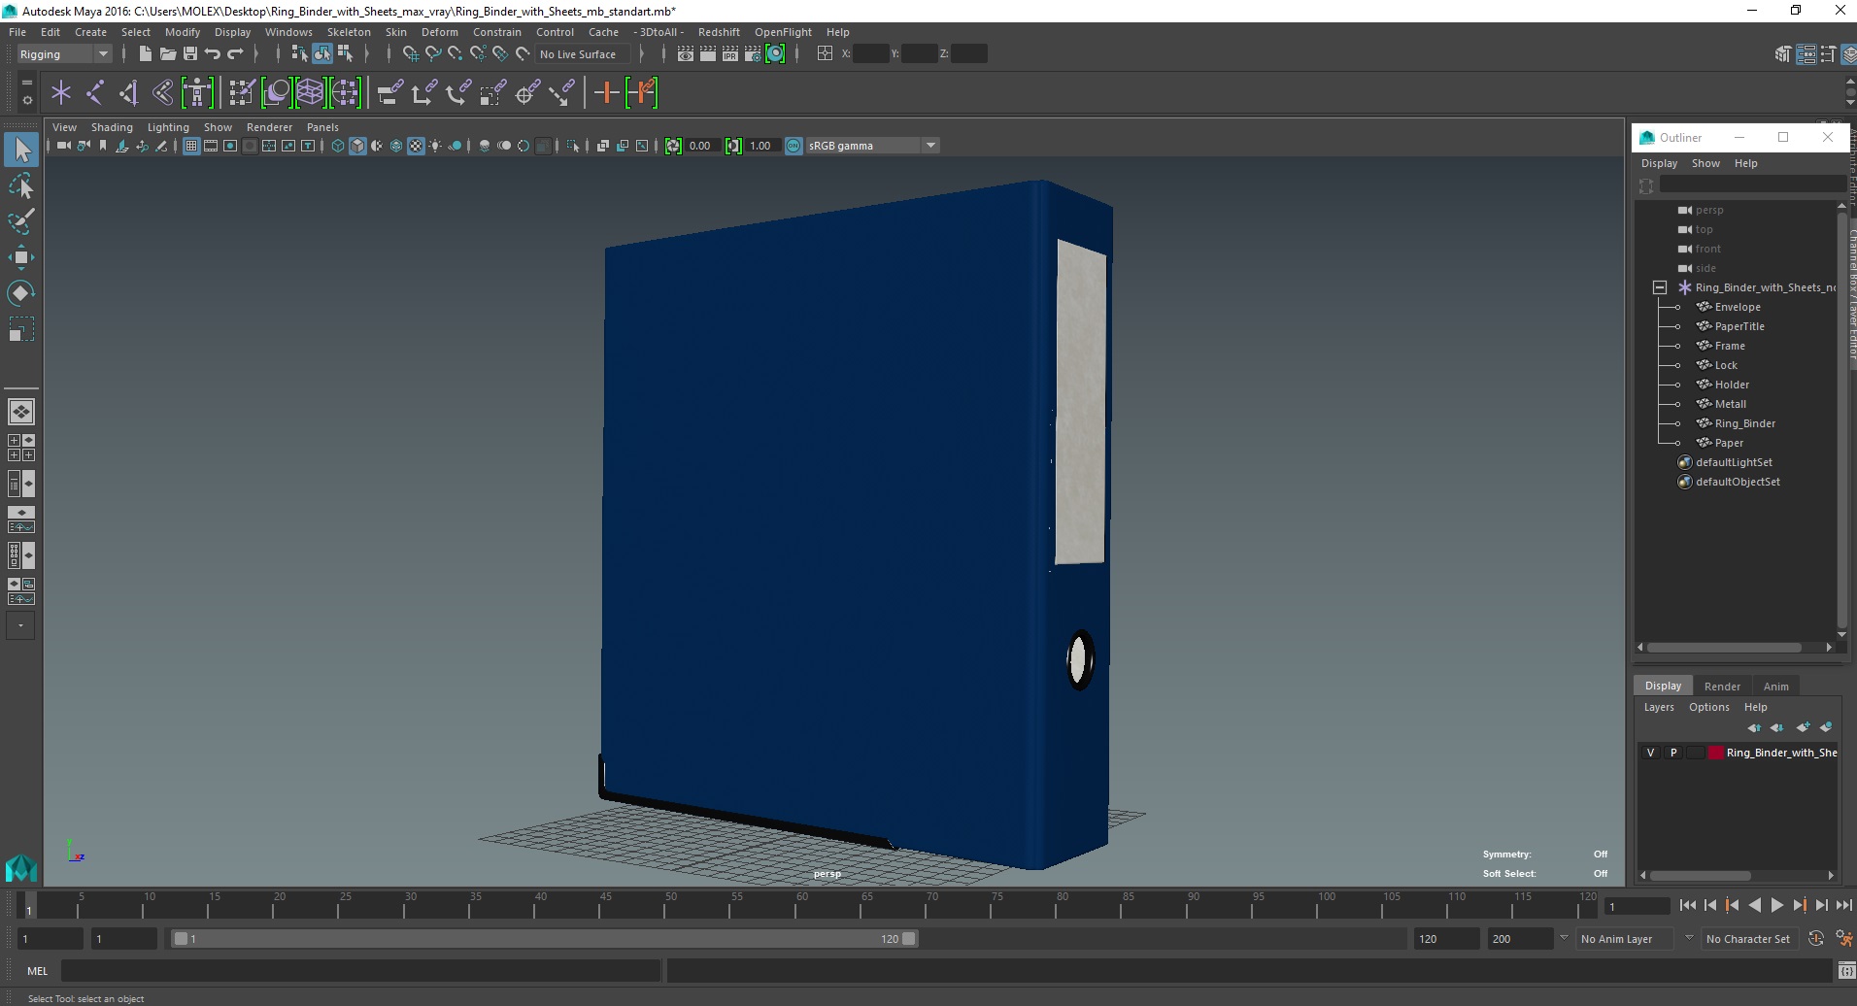
Task: Collapse Ring_Binder_with_Sheets group in Outliner
Action: point(1660,287)
